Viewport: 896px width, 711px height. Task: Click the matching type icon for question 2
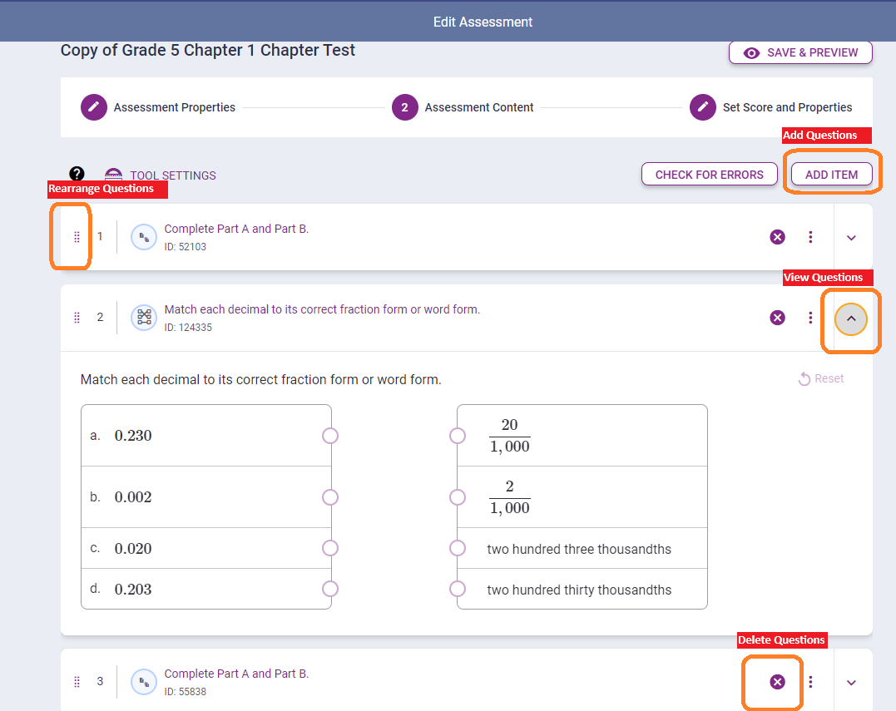(144, 318)
